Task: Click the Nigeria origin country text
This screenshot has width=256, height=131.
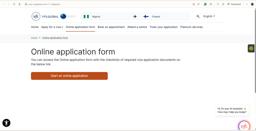Action: click(96, 17)
